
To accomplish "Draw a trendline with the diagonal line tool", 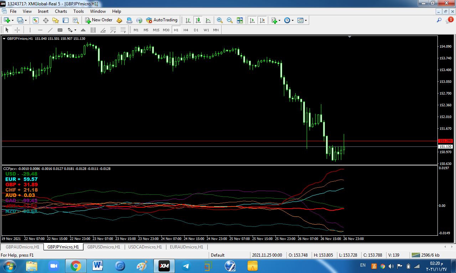I will click(50, 30).
